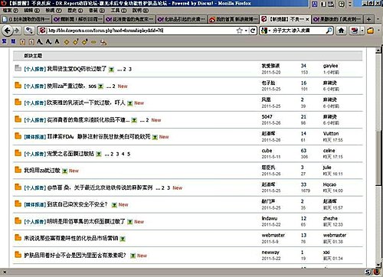Open the address bar history dropdown arrow
383x277 pixels.
click(x=246, y=31)
